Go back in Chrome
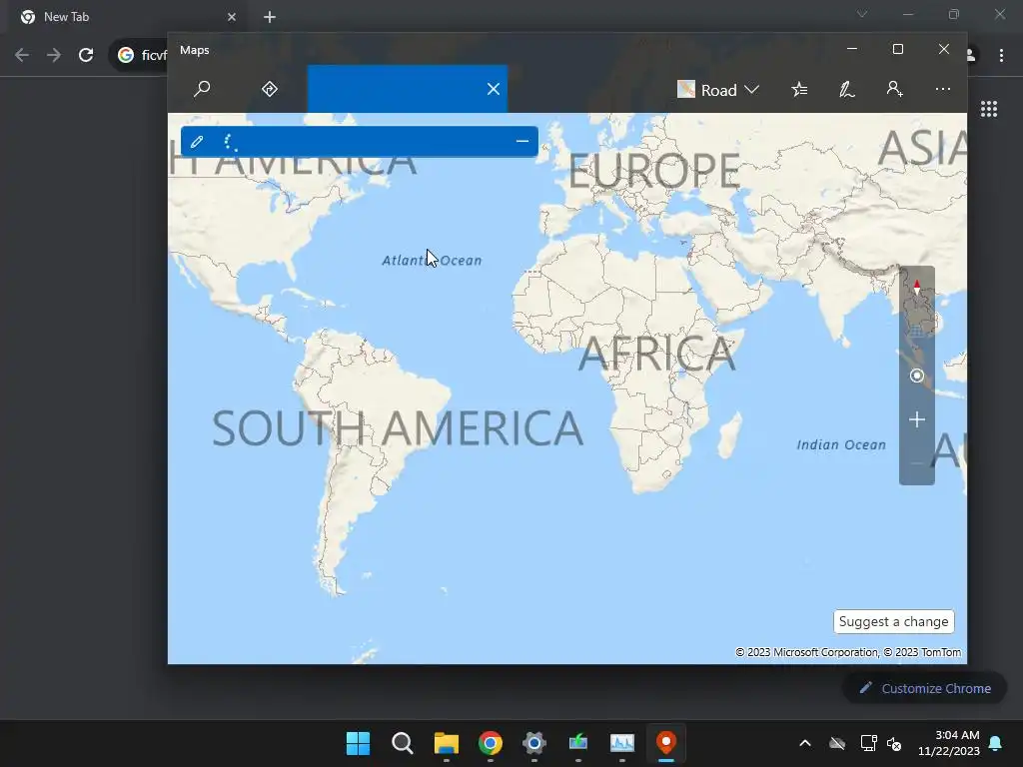The height and width of the screenshot is (767, 1023). (22, 55)
